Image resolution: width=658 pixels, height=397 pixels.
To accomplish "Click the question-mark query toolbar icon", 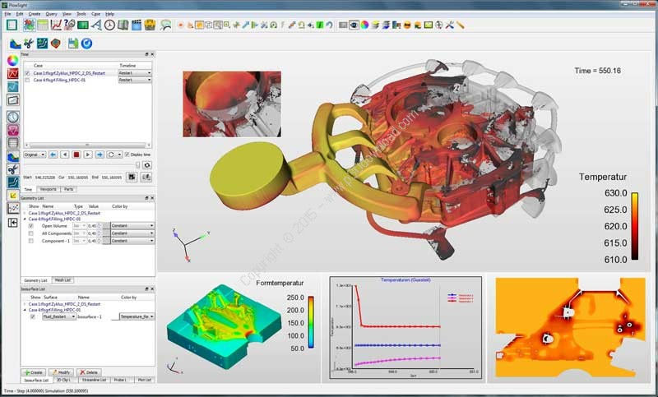I will 69,25.
